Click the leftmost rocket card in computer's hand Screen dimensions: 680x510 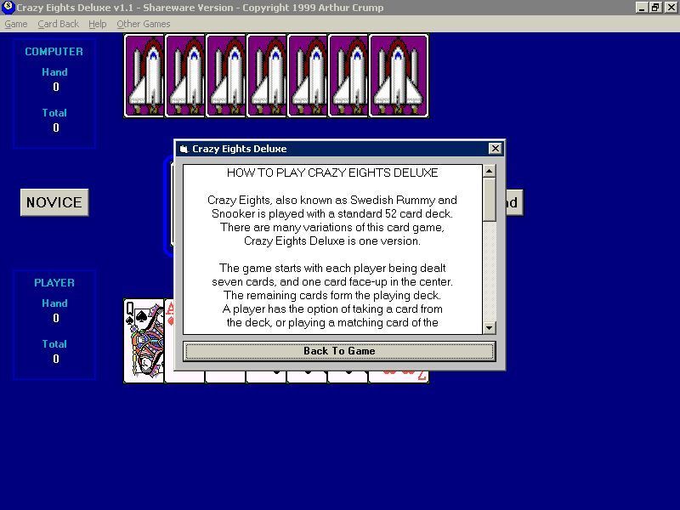[x=144, y=75]
